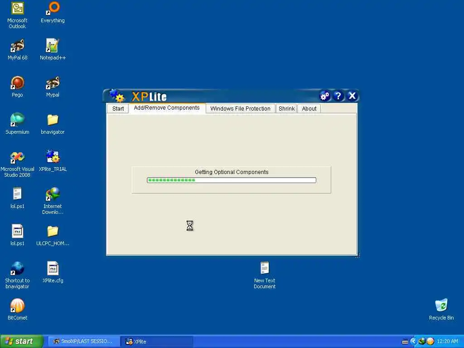The height and width of the screenshot is (348, 464).
Task: Select the Mypal raccoon desktop icon
Action: click(x=53, y=87)
